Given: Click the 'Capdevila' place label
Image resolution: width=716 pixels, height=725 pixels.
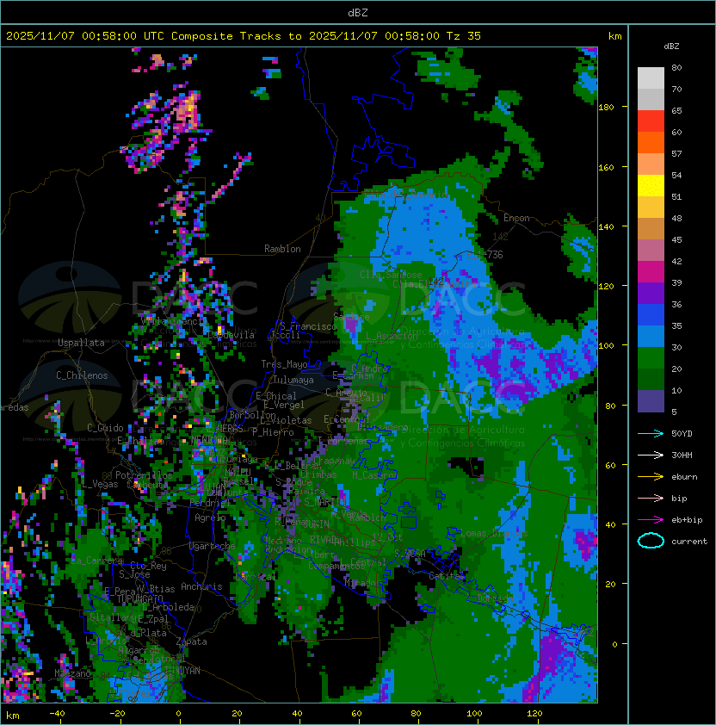Looking at the screenshot, I should click(231, 335).
